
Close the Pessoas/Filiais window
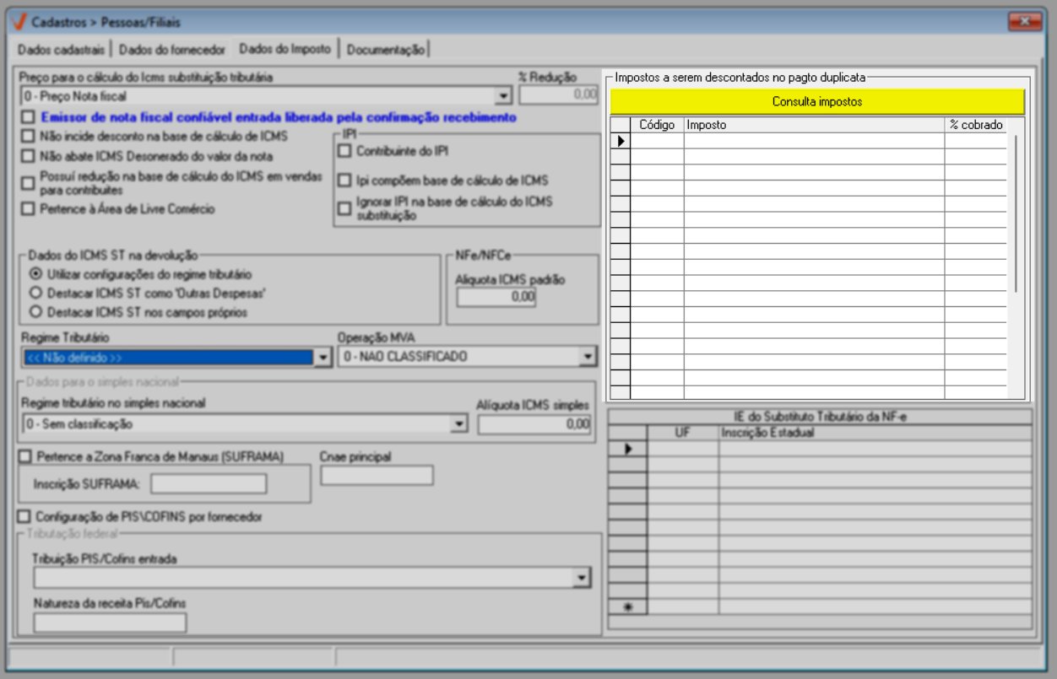1025,22
